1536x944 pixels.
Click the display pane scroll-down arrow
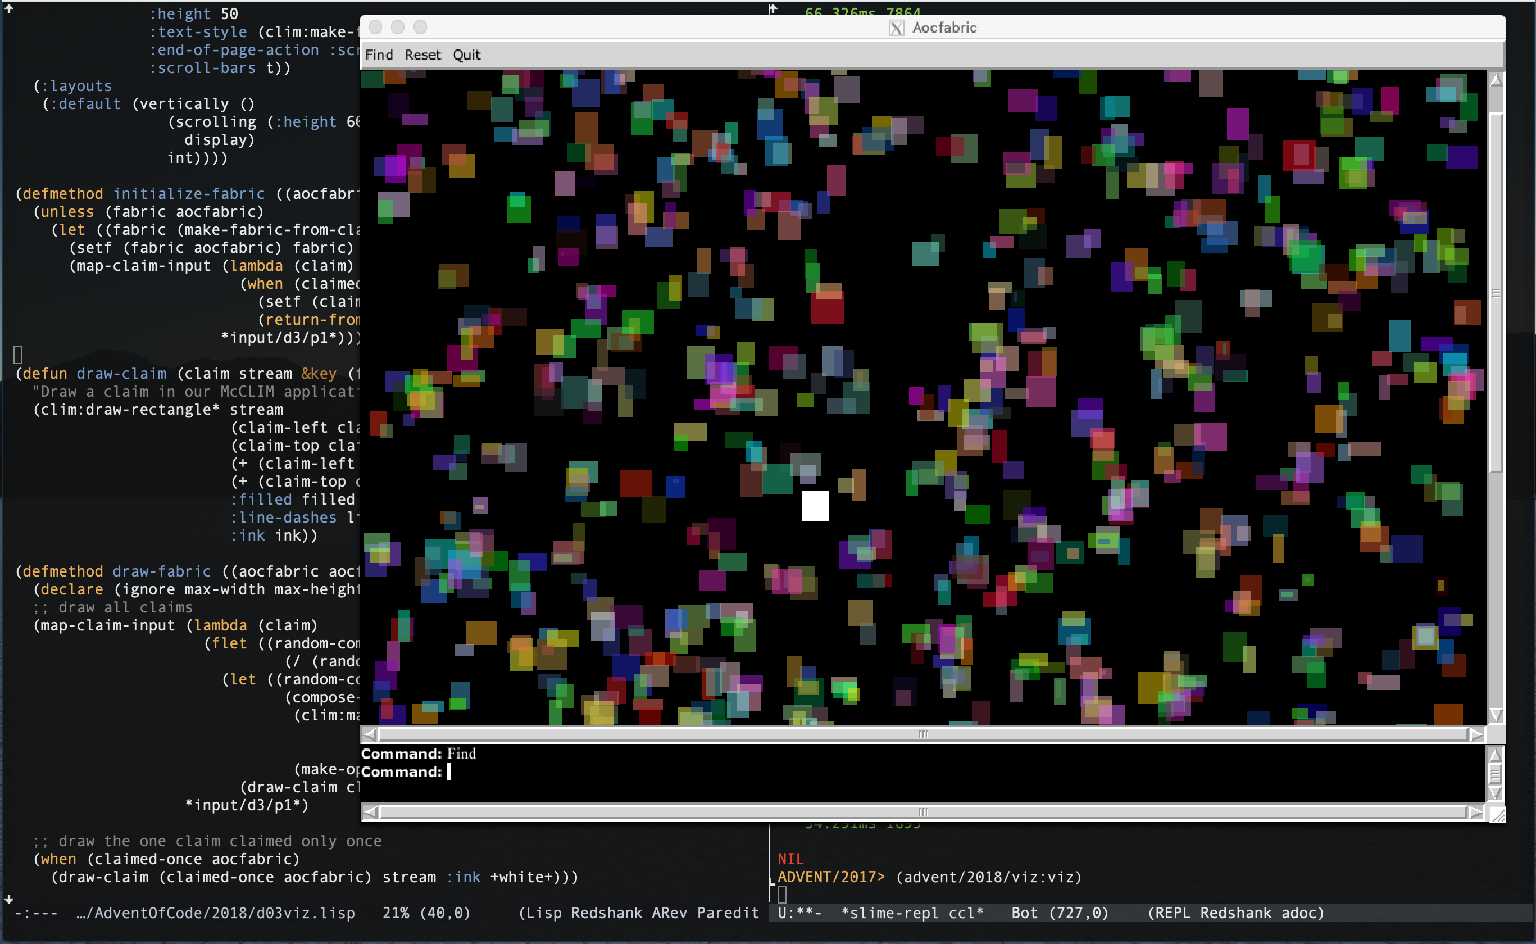(1496, 715)
